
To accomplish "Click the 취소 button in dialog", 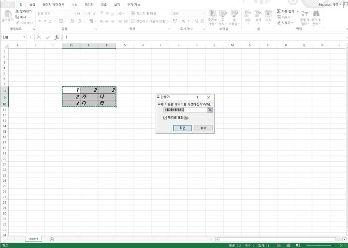I will [x=203, y=128].
